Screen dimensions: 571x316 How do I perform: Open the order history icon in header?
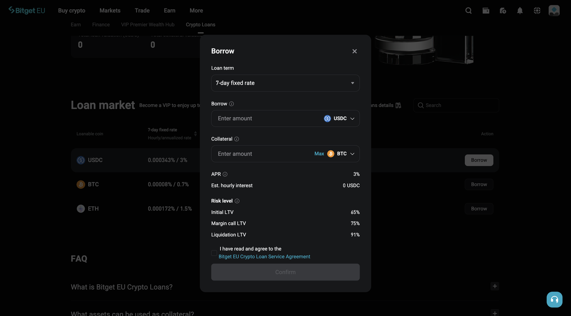point(503,11)
